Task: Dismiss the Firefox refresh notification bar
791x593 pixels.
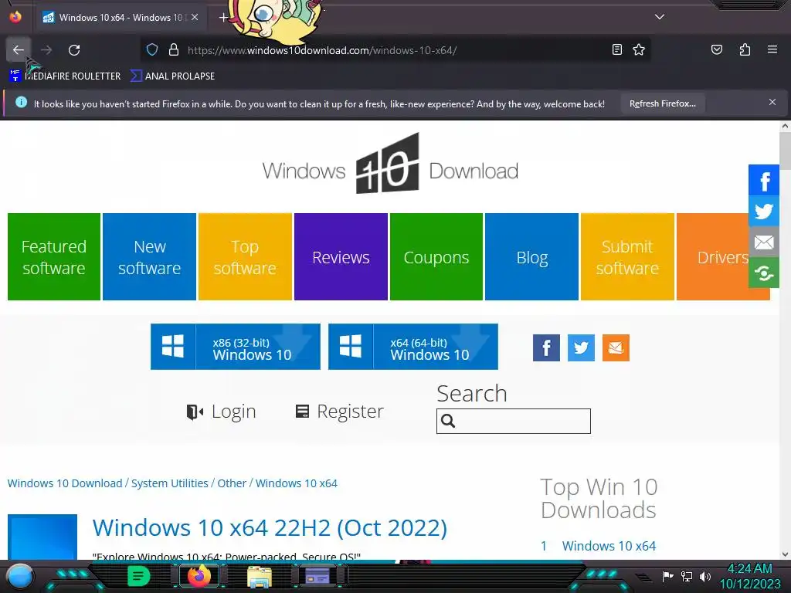Action: click(x=772, y=103)
